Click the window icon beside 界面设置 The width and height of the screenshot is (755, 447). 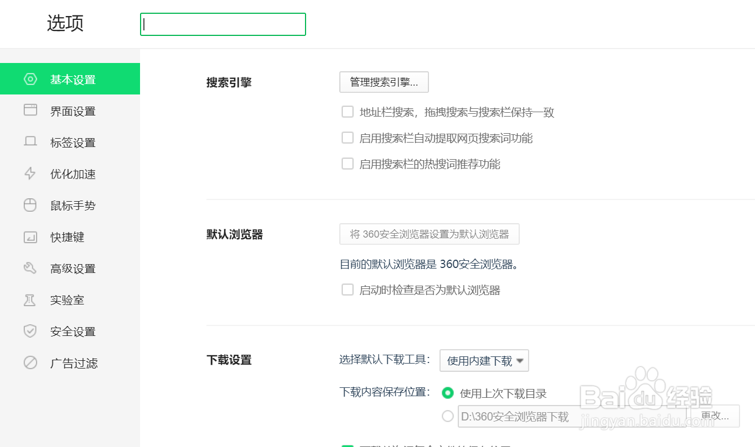[x=30, y=110]
